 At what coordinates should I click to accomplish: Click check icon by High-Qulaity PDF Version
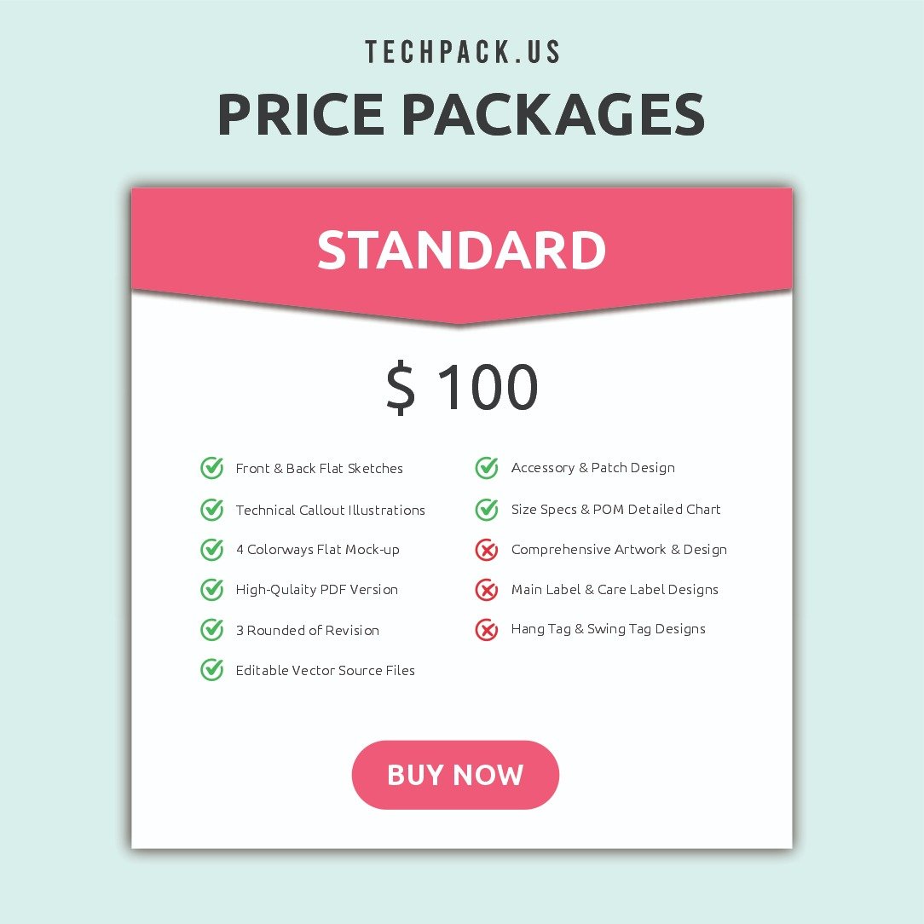[x=211, y=589]
